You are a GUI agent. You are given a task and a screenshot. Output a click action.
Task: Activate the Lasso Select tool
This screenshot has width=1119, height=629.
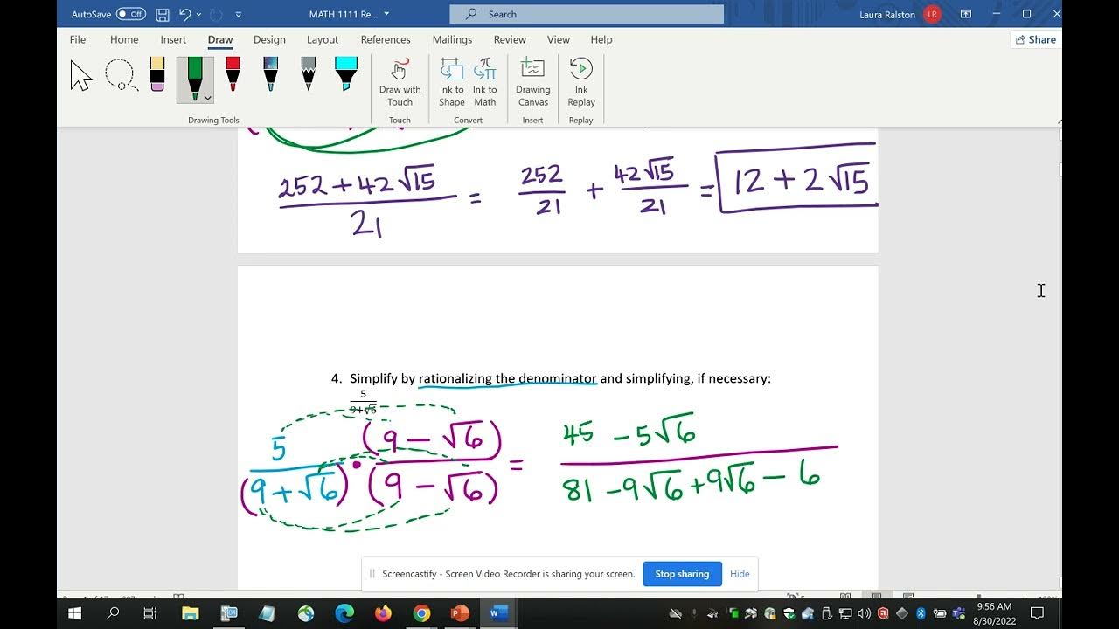point(121,76)
